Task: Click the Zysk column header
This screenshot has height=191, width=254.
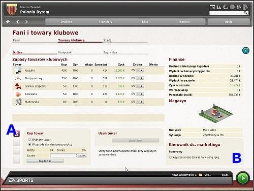Action: [x=121, y=65]
